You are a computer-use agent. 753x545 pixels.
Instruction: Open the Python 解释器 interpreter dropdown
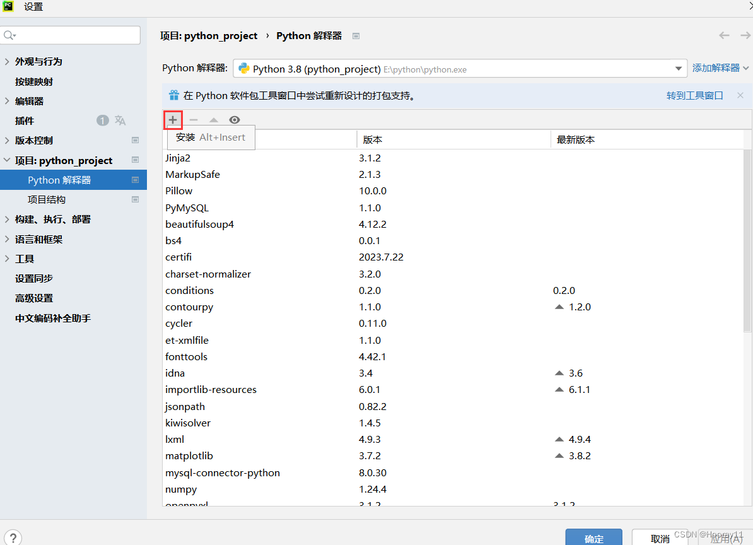679,68
